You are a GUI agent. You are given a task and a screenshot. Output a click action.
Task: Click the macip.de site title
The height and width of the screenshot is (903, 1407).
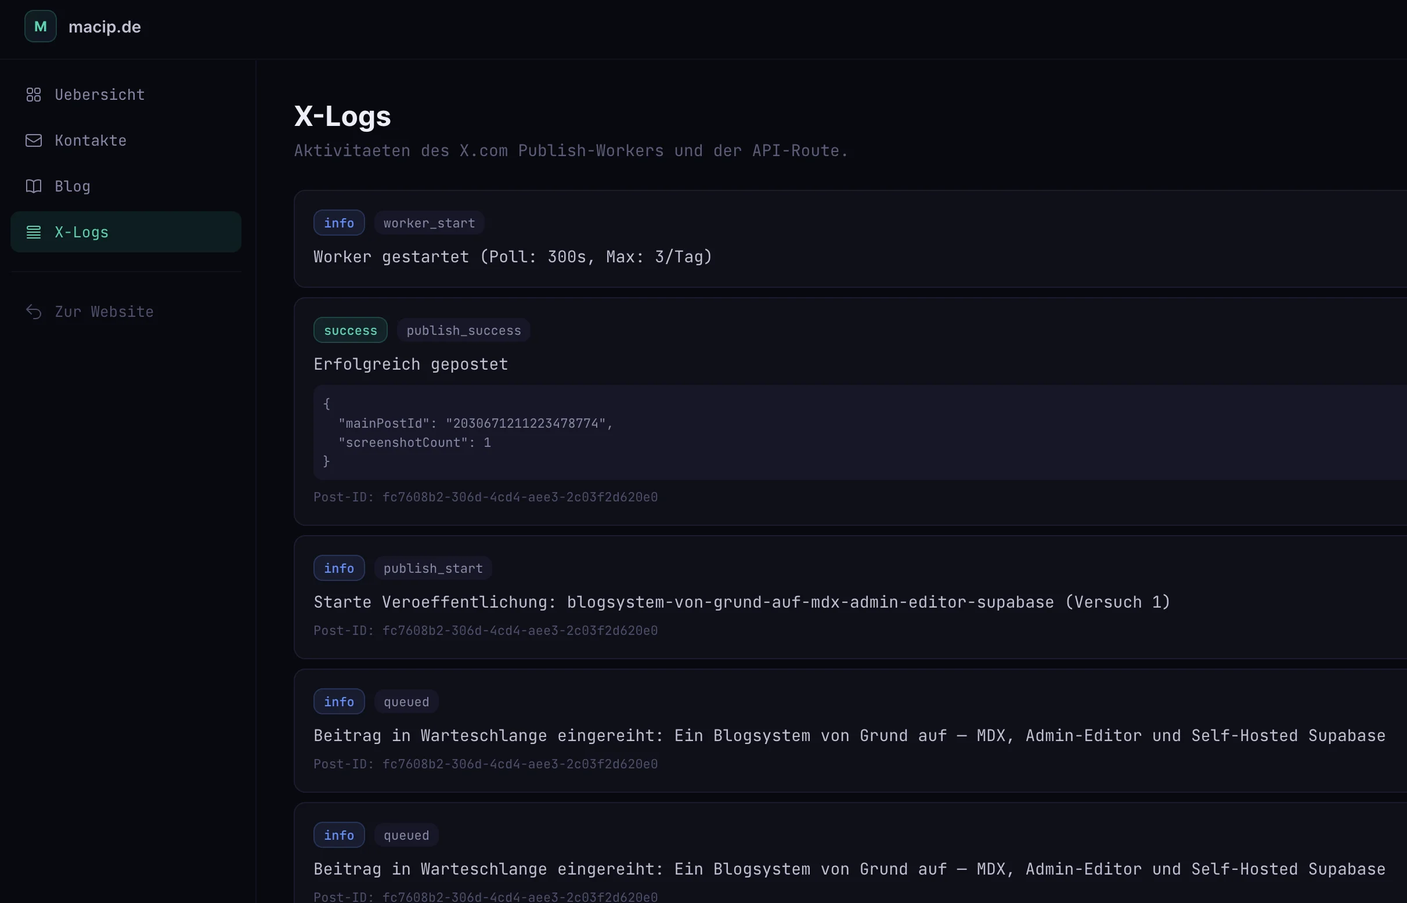tap(104, 27)
